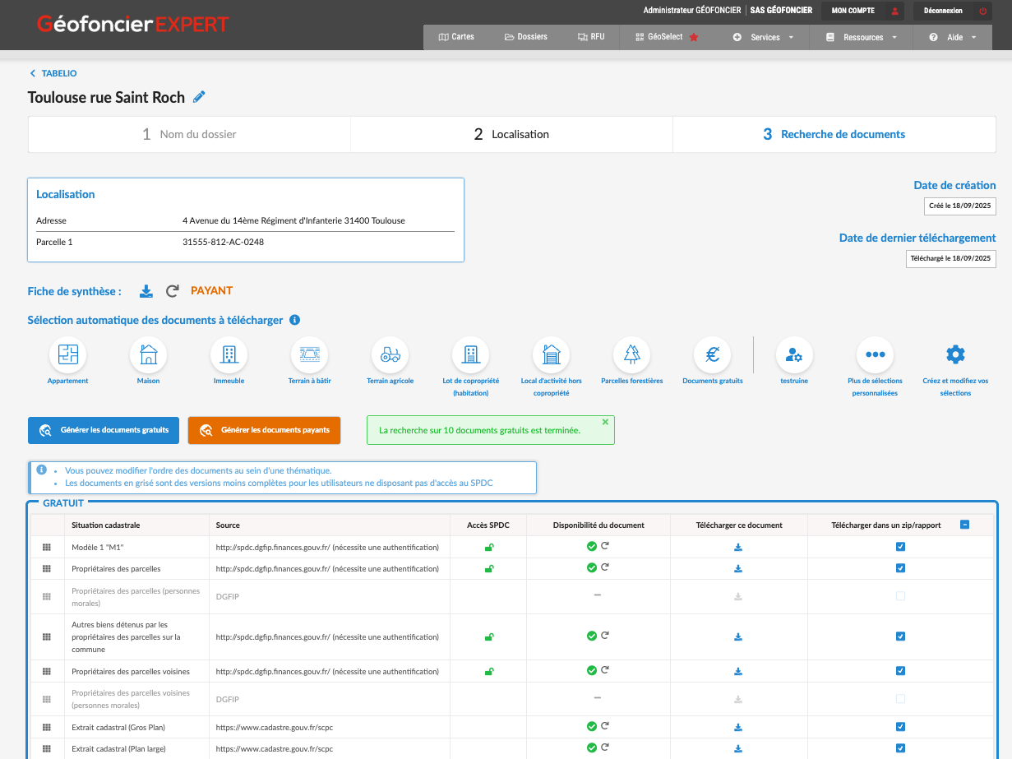Image resolution: width=1012 pixels, height=759 pixels.
Task: Choose the Terrain agricole tractor icon
Action: [x=390, y=354]
